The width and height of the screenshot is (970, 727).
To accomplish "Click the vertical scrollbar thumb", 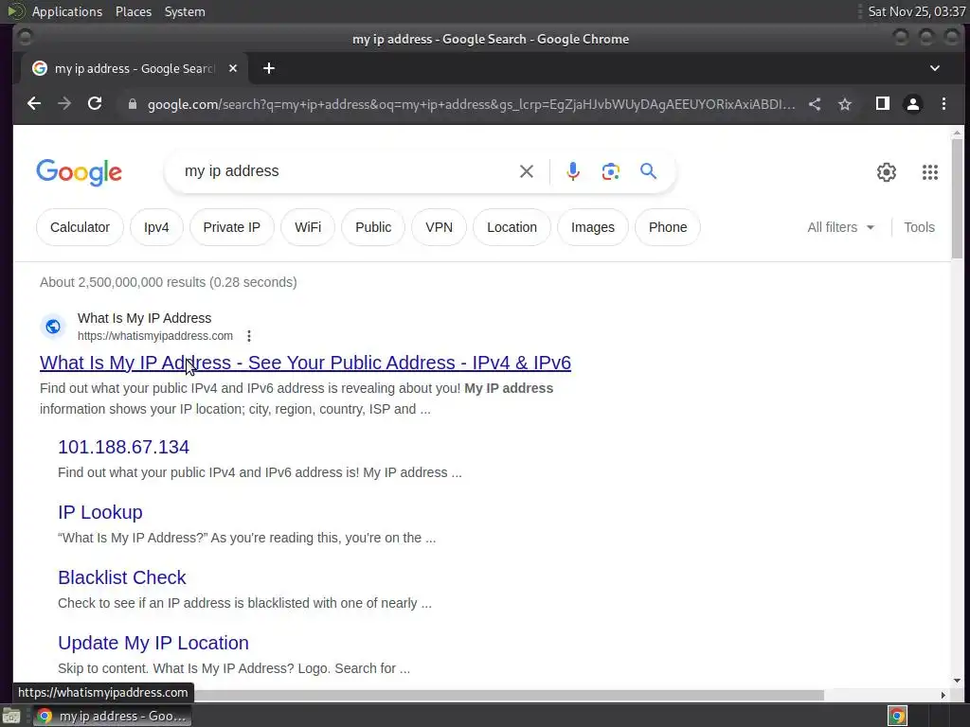I will click(x=957, y=198).
